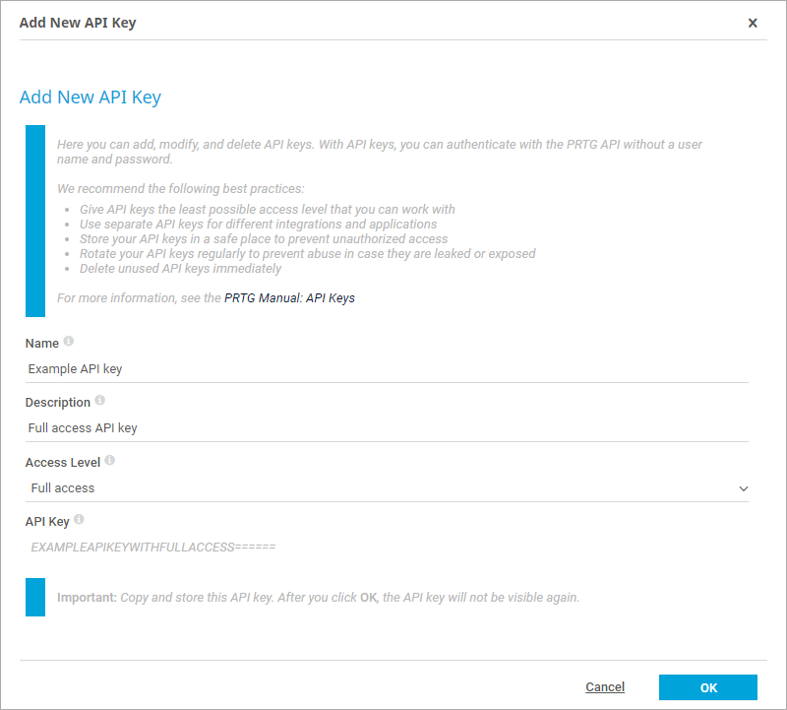
Task: Click the info icon next to Name
Action: (69, 342)
